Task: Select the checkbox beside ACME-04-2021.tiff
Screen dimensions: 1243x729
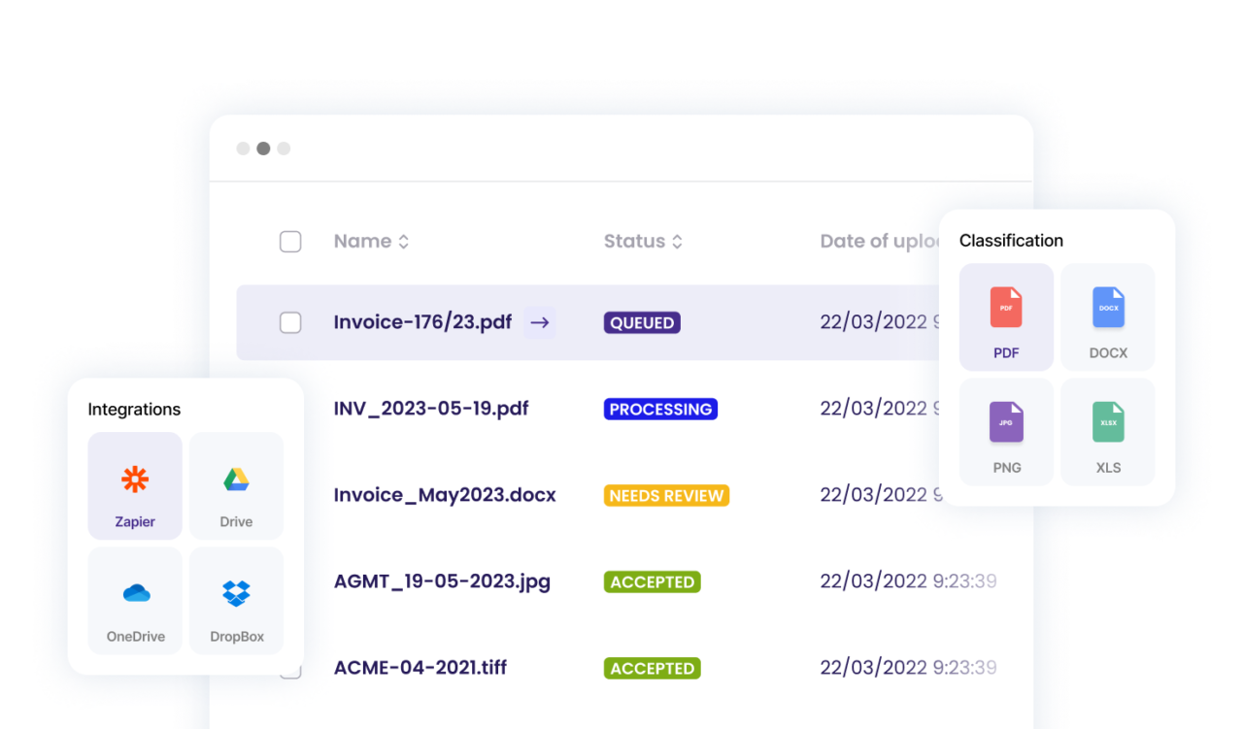Action: [x=290, y=668]
